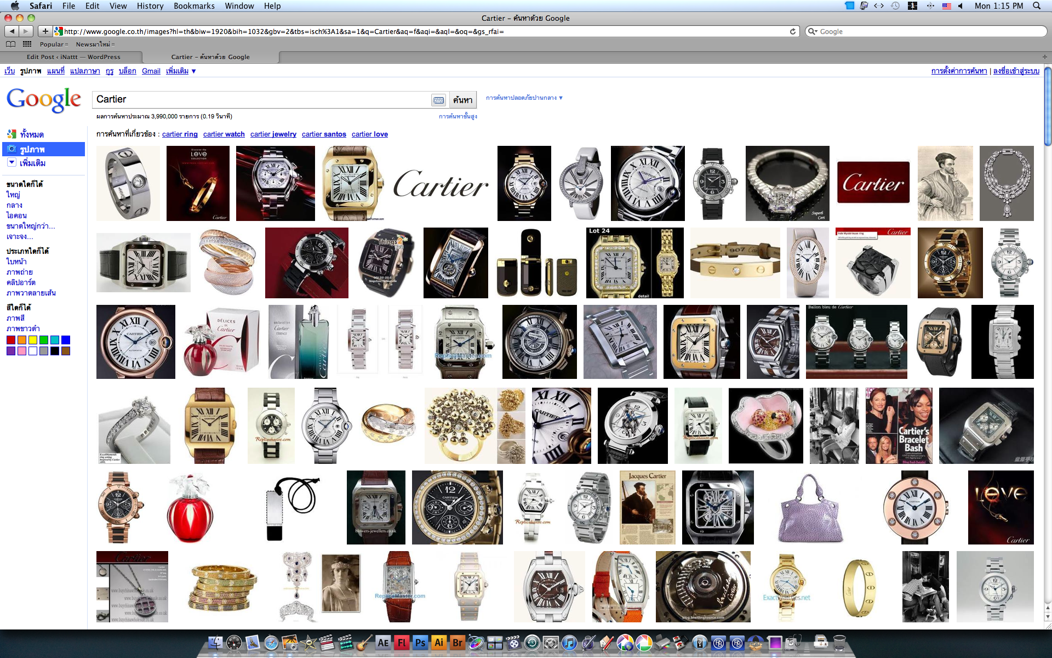Open iTunes from the Dock
The image size is (1052, 658).
click(569, 643)
